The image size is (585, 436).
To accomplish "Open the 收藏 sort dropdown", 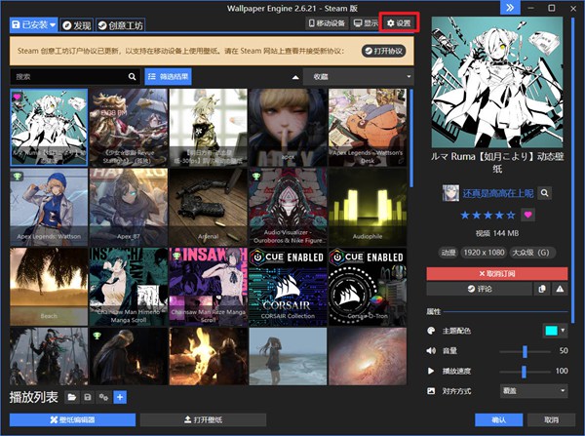I will [x=361, y=76].
